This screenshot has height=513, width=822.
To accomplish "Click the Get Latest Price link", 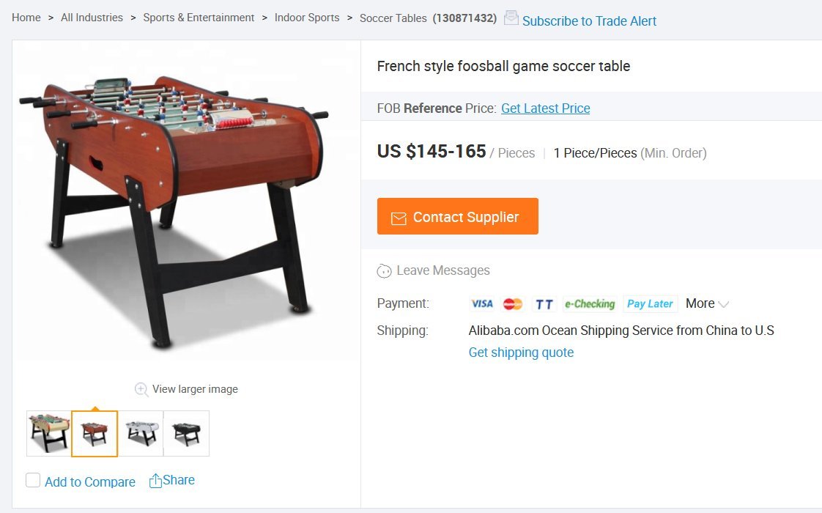I will pos(545,108).
